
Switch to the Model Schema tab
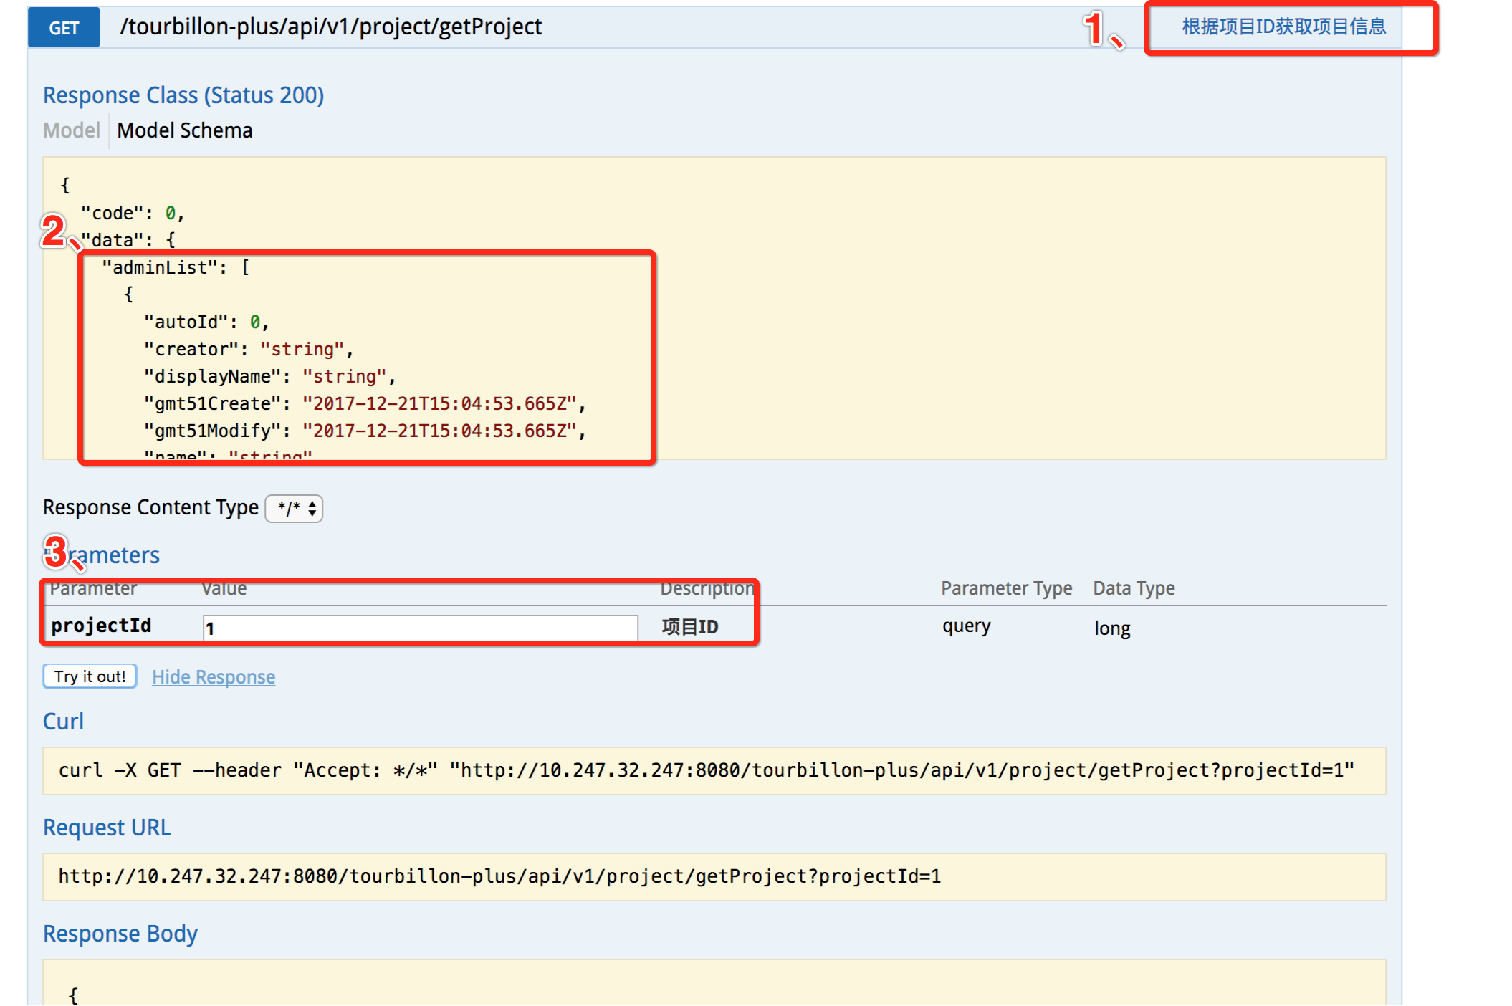tap(185, 130)
